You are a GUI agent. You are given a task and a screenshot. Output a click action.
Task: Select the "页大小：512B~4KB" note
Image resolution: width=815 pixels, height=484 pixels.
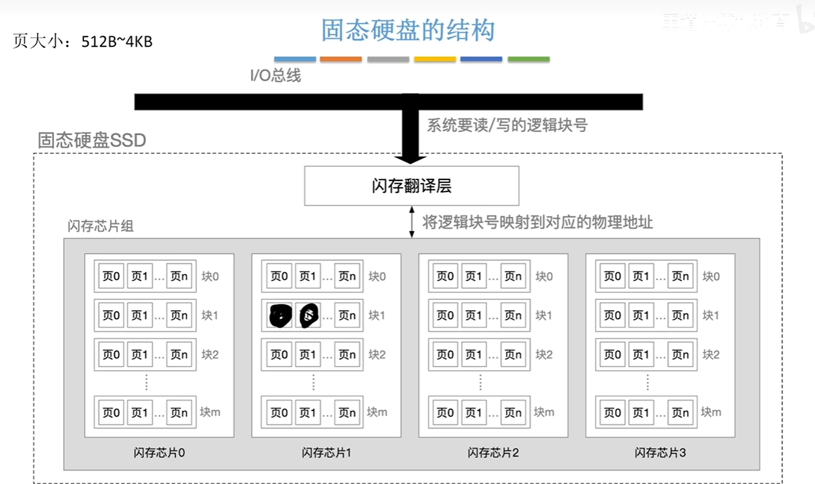82,42
